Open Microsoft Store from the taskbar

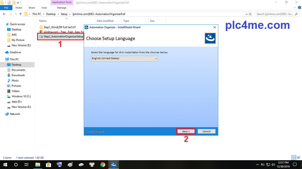(48, 164)
